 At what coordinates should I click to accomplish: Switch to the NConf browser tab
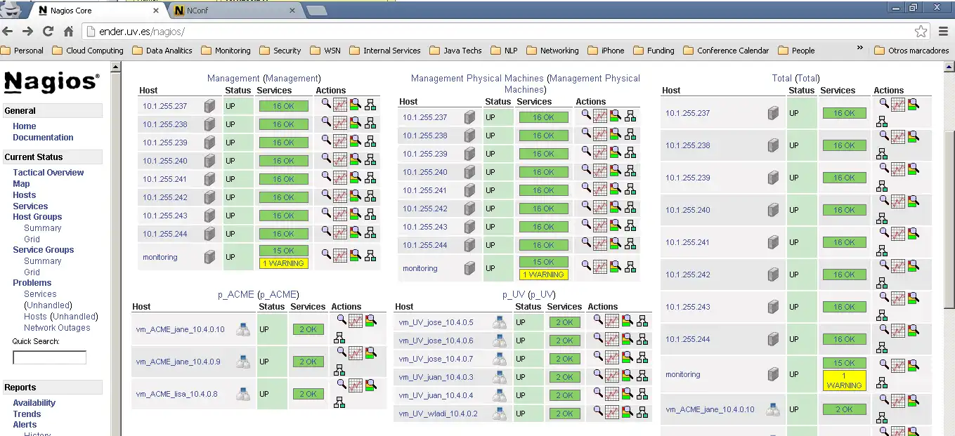[235, 11]
